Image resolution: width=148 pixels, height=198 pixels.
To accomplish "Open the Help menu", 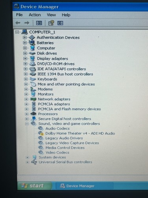I will pyautogui.click(x=66, y=15).
